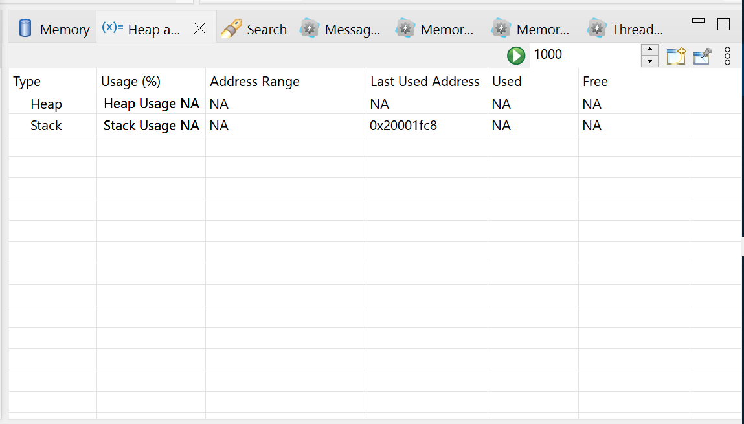Decrease refresh interval with down stepper arrow
This screenshot has width=744, height=424.
(649, 60)
